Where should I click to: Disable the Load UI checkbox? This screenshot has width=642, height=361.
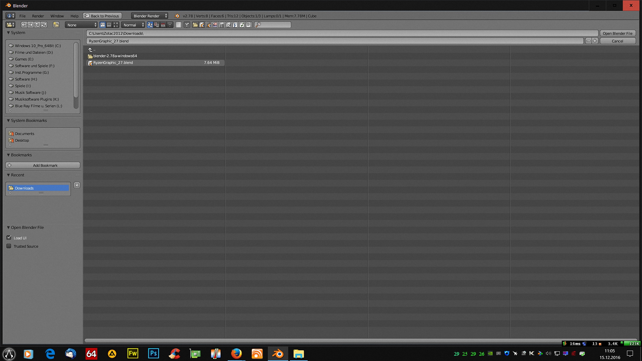pos(9,238)
